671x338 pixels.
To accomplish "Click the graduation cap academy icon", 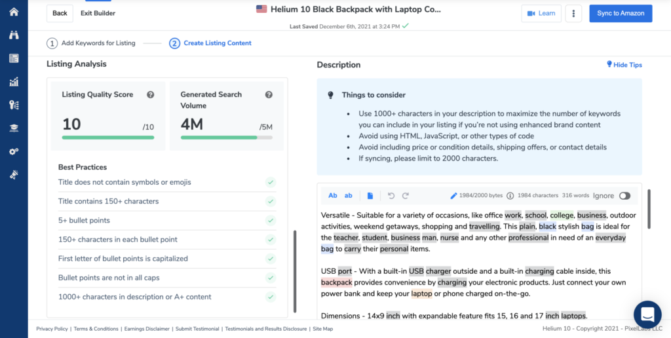I will (14, 128).
